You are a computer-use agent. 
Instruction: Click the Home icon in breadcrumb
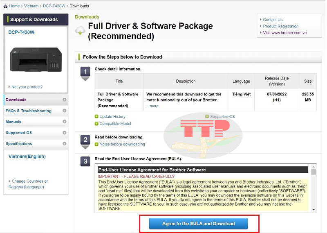[5, 6]
